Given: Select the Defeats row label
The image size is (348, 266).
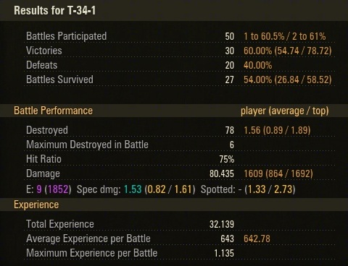Looking at the screenshot, I should pos(42,65).
